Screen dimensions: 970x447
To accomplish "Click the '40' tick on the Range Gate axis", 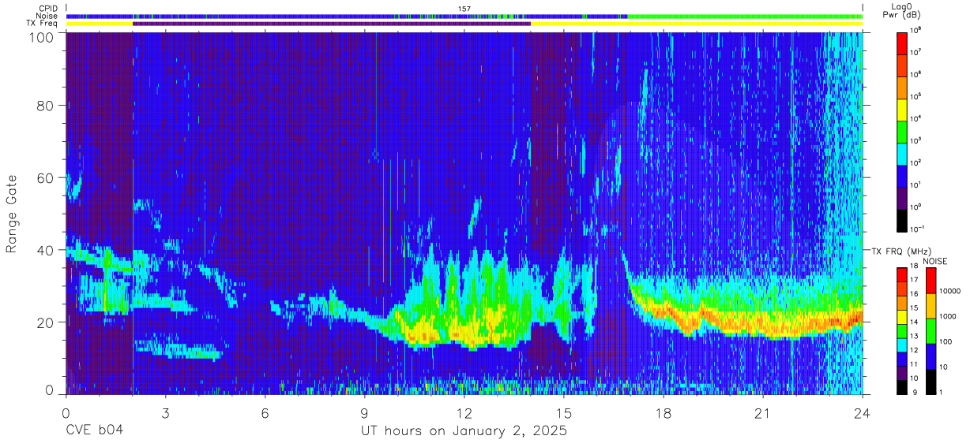I will (x=45, y=250).
